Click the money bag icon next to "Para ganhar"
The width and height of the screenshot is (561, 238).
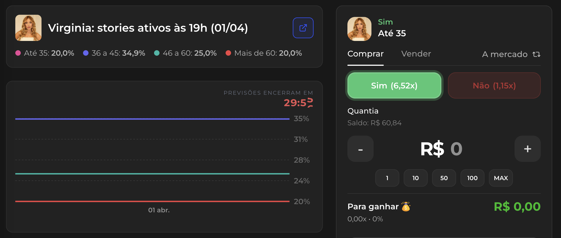(x=406, y=207)
